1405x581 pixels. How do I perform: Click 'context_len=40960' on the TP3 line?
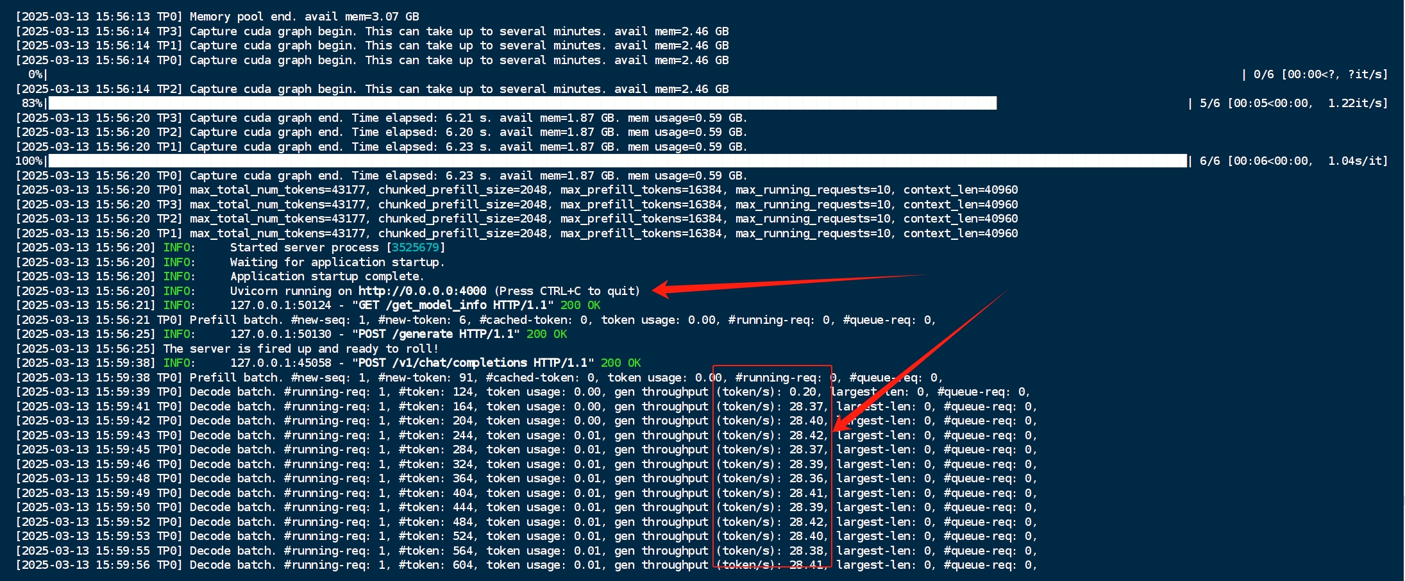961,205
